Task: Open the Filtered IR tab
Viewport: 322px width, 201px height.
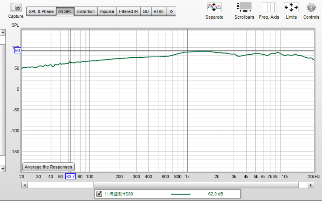Action: [128, 12]
